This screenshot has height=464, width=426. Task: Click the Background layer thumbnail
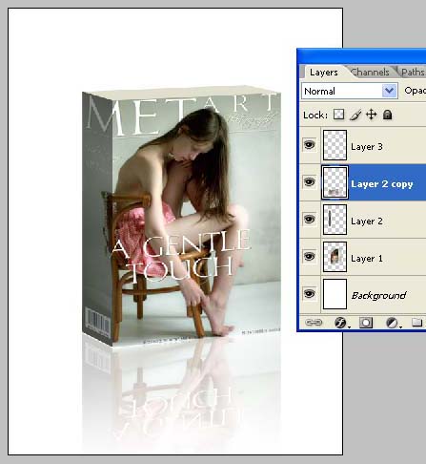(335, 294)
